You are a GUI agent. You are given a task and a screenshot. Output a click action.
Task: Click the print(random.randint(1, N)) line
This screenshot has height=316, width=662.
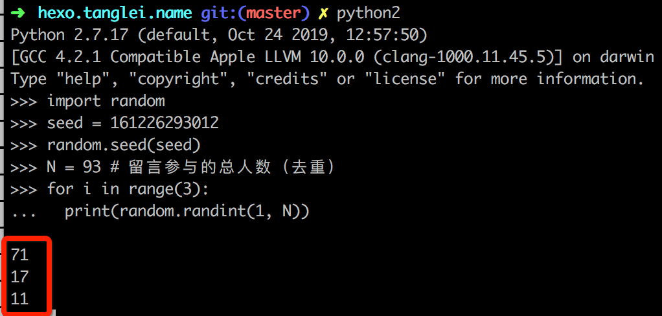click(187, 211)
